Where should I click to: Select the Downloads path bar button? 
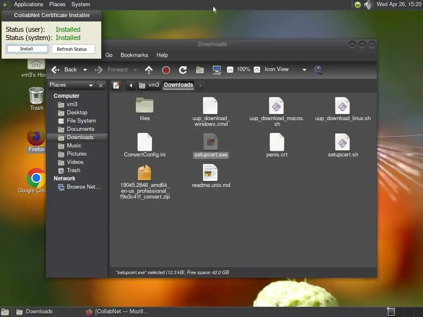(178, 85)
